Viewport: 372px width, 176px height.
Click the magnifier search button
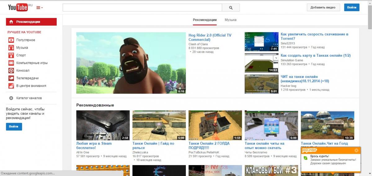231,7
